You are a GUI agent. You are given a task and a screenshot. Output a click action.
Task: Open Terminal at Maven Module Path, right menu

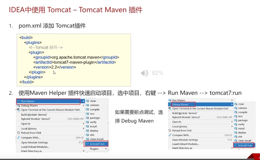[201, 109]
